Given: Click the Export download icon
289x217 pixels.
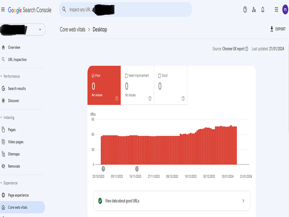Looking at the screenshot, I should point(272,29).
